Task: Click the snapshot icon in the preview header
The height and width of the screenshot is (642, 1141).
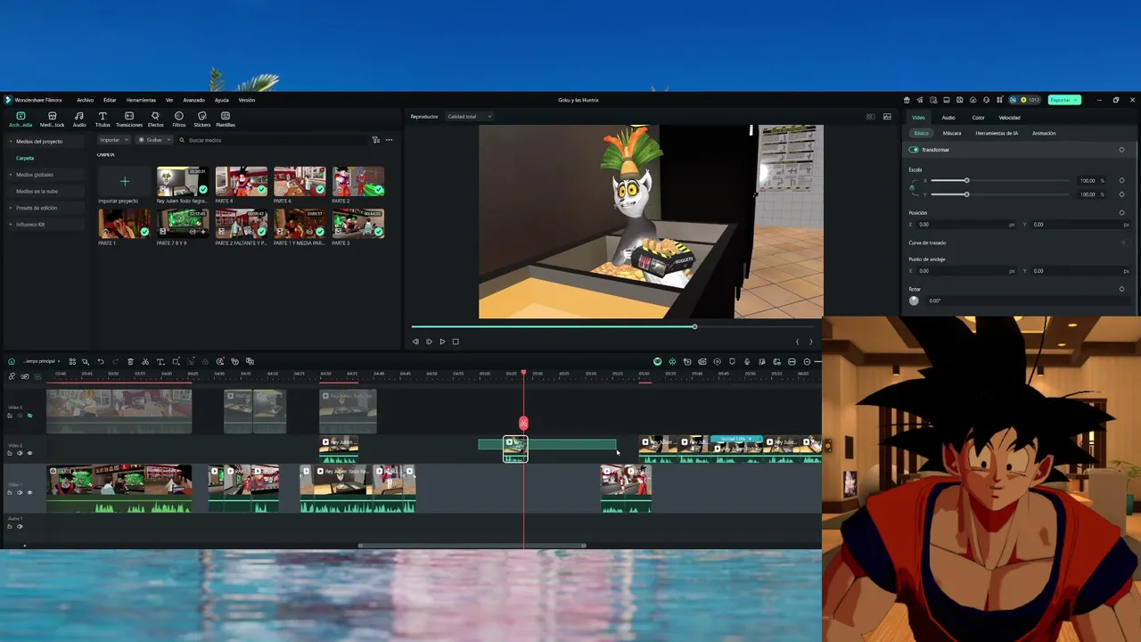Action: click(887, 117)
